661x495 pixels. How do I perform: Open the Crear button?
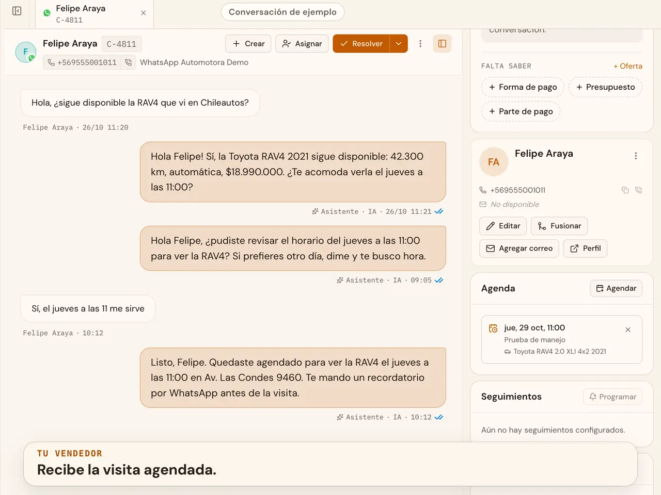[248, 44]
